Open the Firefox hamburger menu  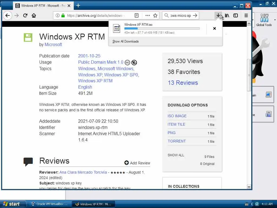(246, 15)
